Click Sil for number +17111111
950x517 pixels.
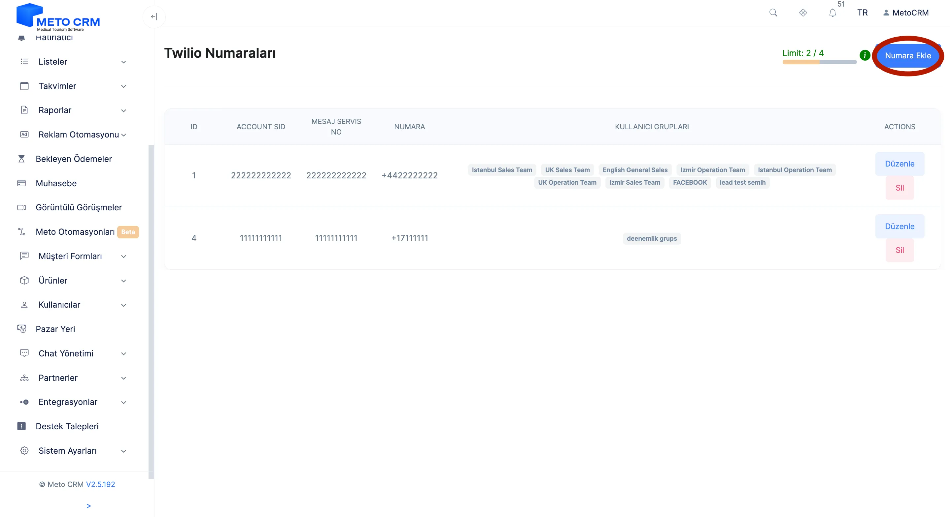pyautogui.click(x=900, y=250)
